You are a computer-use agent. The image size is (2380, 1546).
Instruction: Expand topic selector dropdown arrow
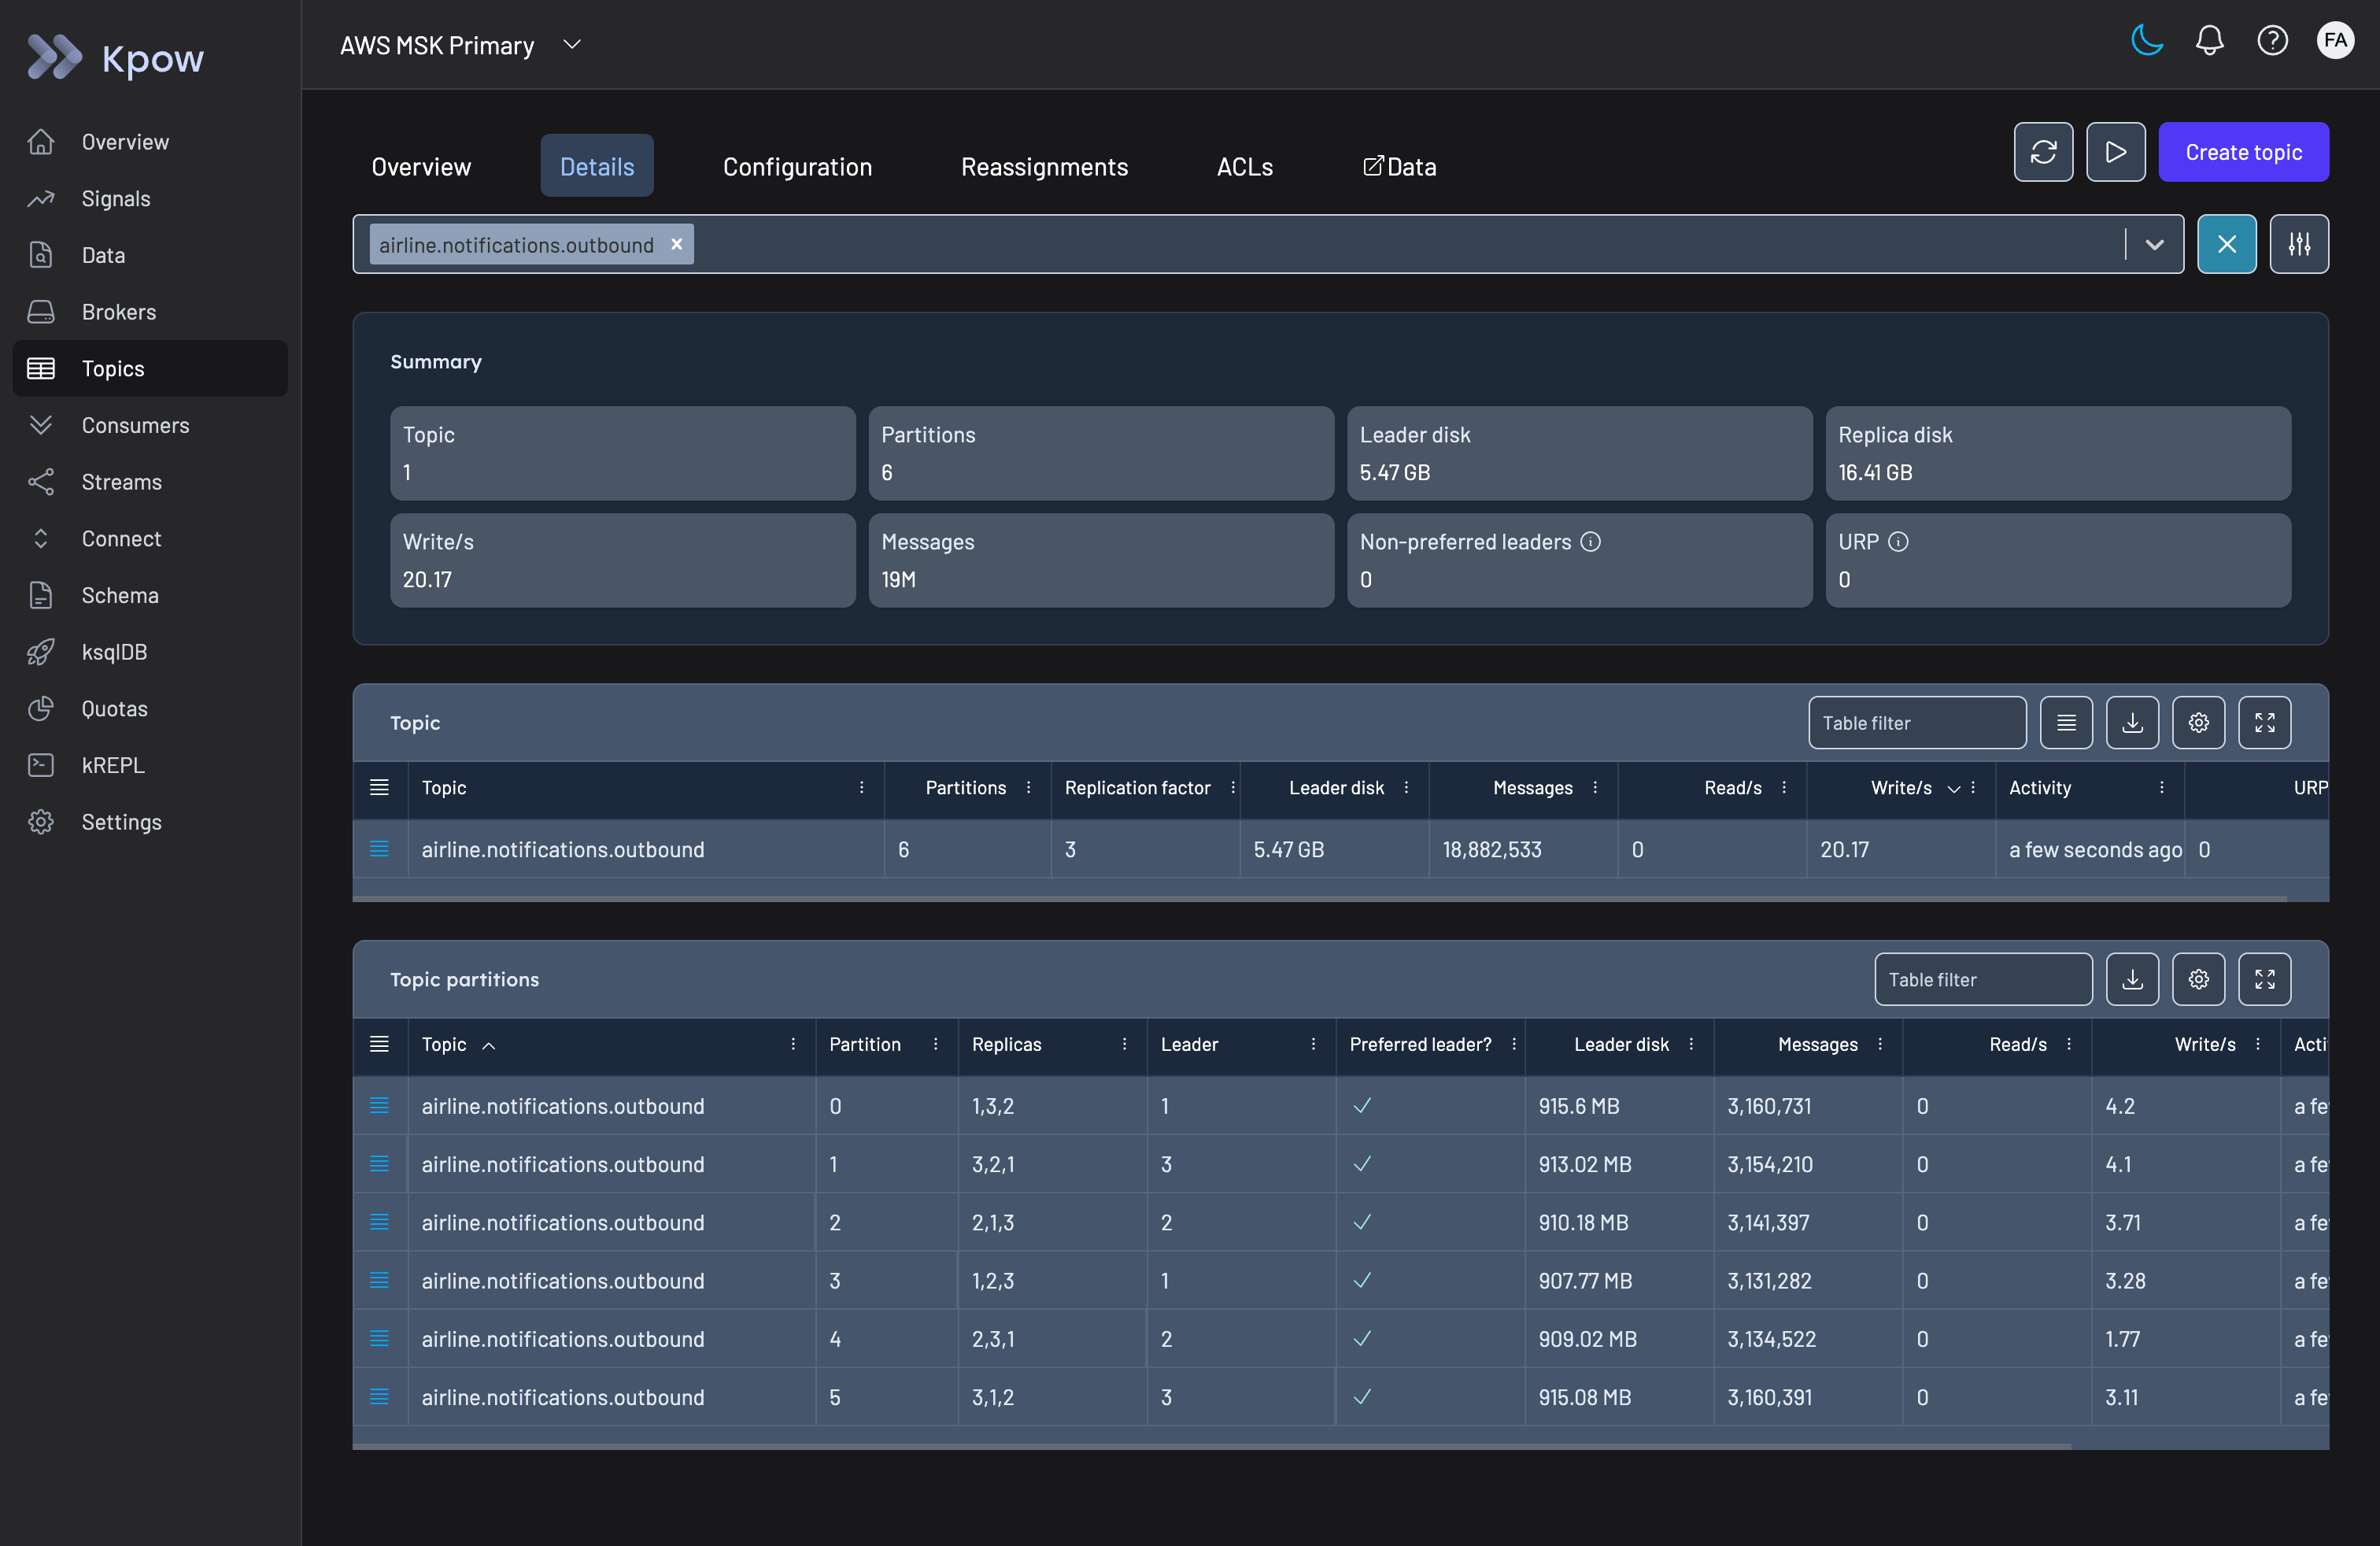pyautogui.click(x=2154, y=244)
